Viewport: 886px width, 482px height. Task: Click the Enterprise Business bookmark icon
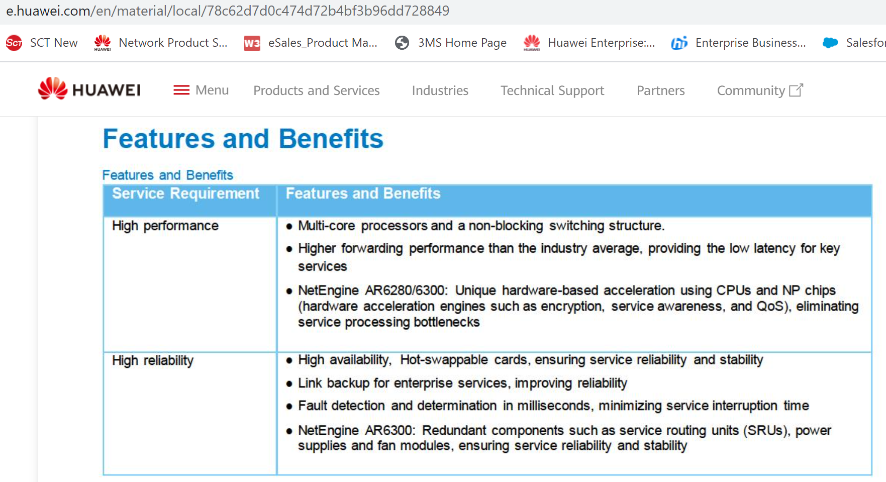[x=679, y=43]
